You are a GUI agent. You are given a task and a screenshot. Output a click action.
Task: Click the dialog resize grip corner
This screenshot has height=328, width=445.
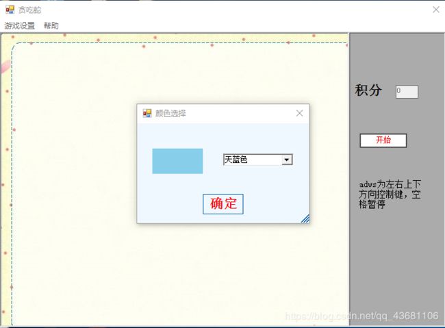tap(305, 219)
